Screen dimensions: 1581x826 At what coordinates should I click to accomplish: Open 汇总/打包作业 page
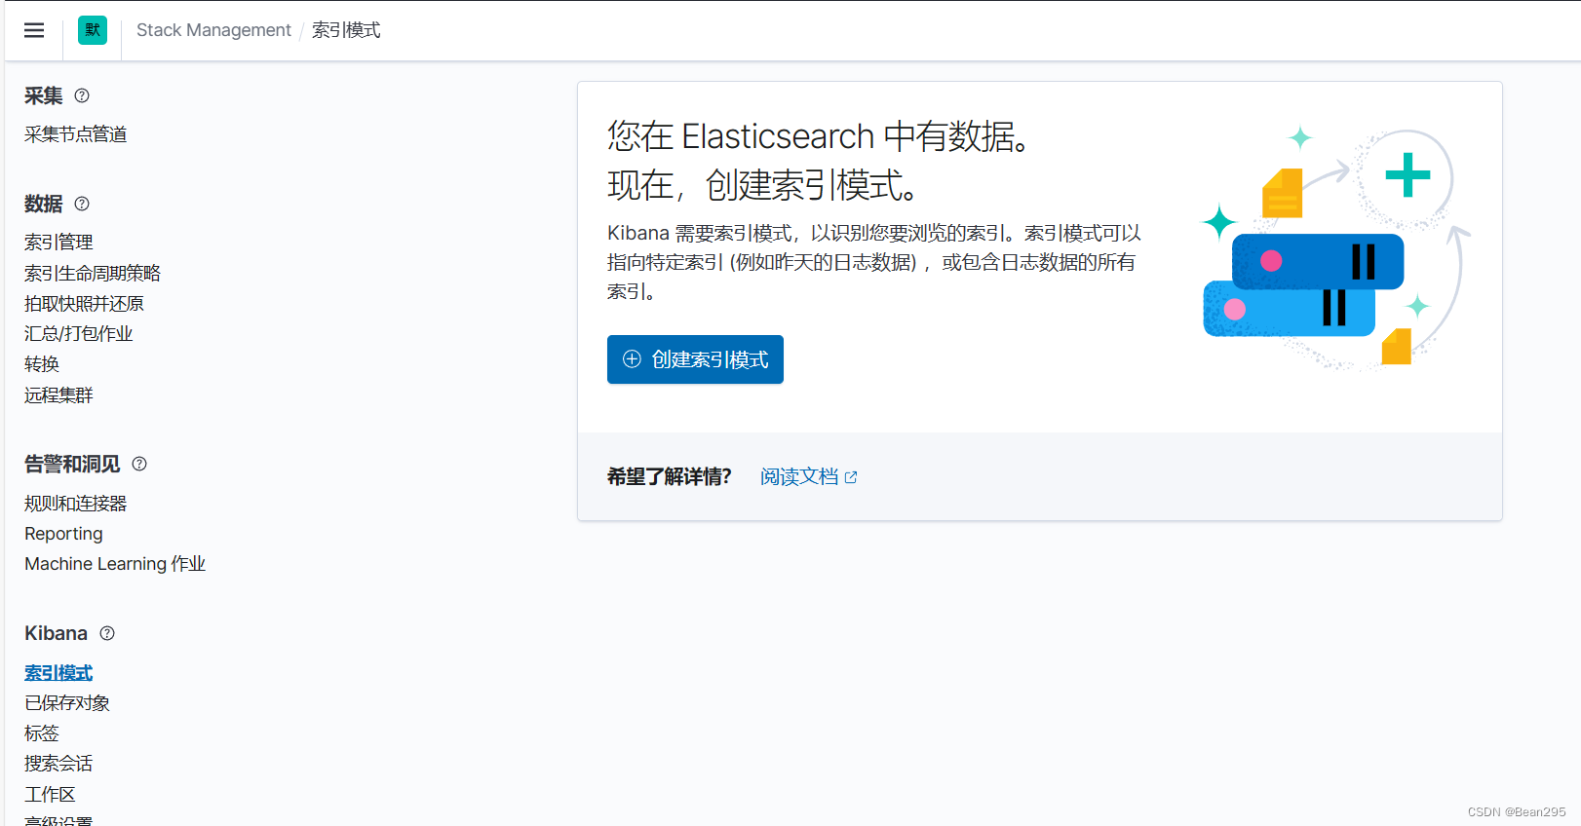click(79, 333)
